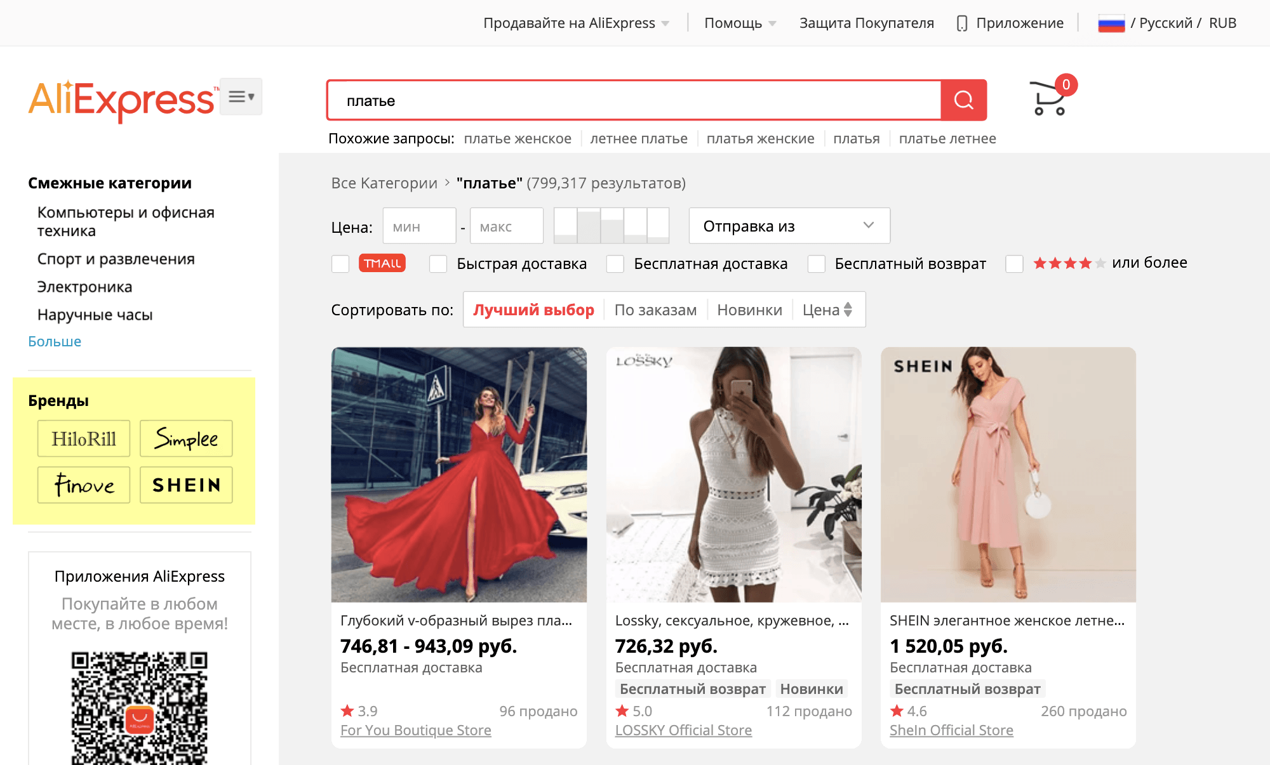Enable the Бесплатный возврат checkbox

click(x=817, y=264)
